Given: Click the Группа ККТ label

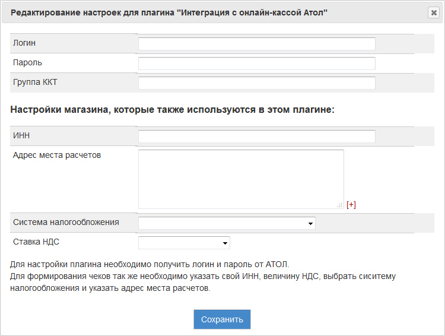Looking at the screenshot, I should click(x=35, y=82).
